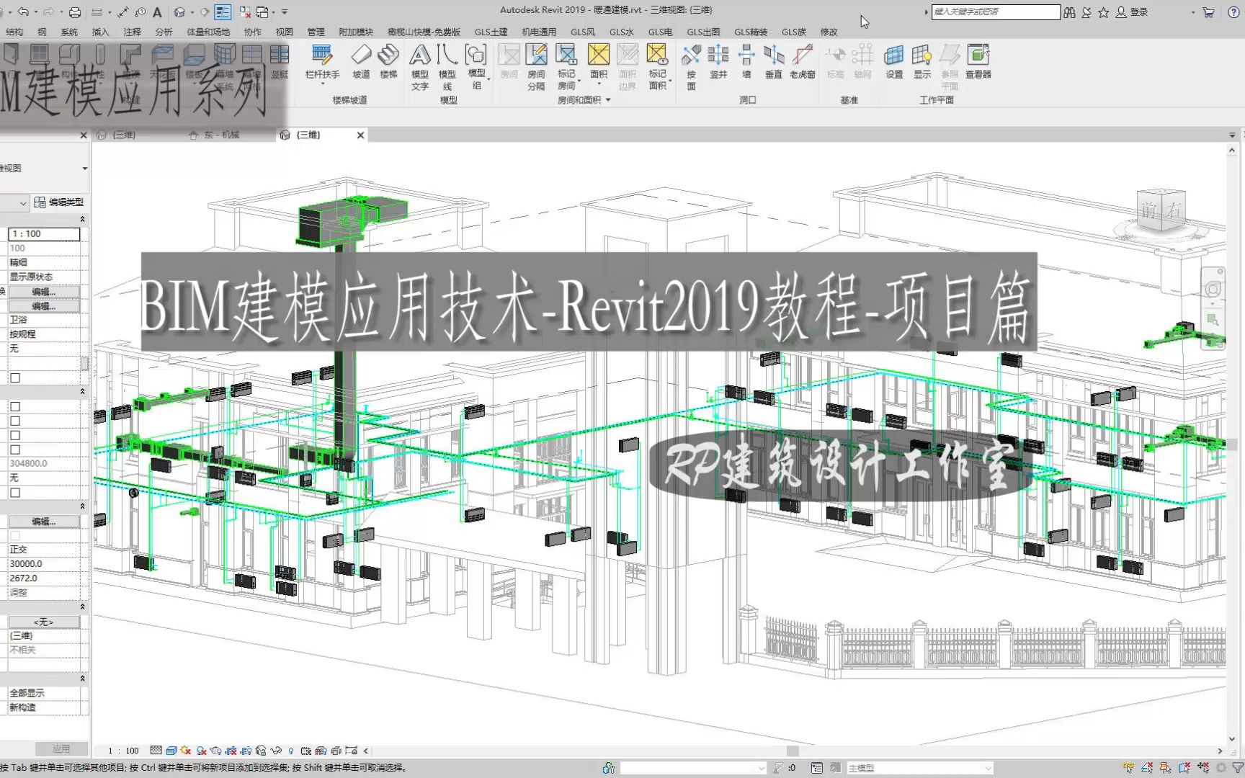Switch to the 注释 ribbon tab
Screen dimensions: 1245x778
pos(132,32)
